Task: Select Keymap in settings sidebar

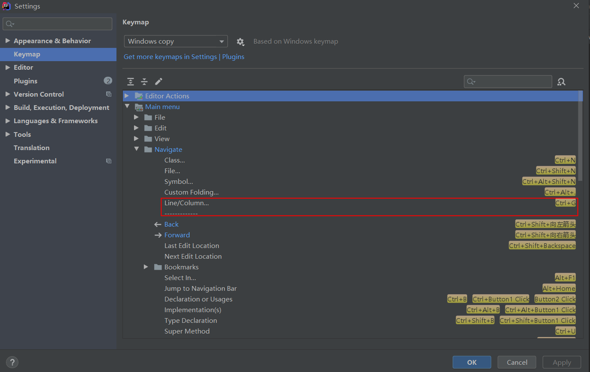Action: pyautogui.click(x=58, y=54)
